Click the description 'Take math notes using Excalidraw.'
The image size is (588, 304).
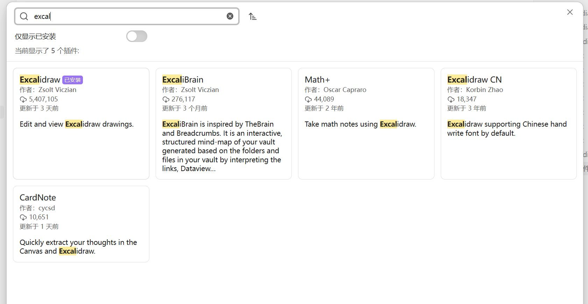click(x=360, y=124)
